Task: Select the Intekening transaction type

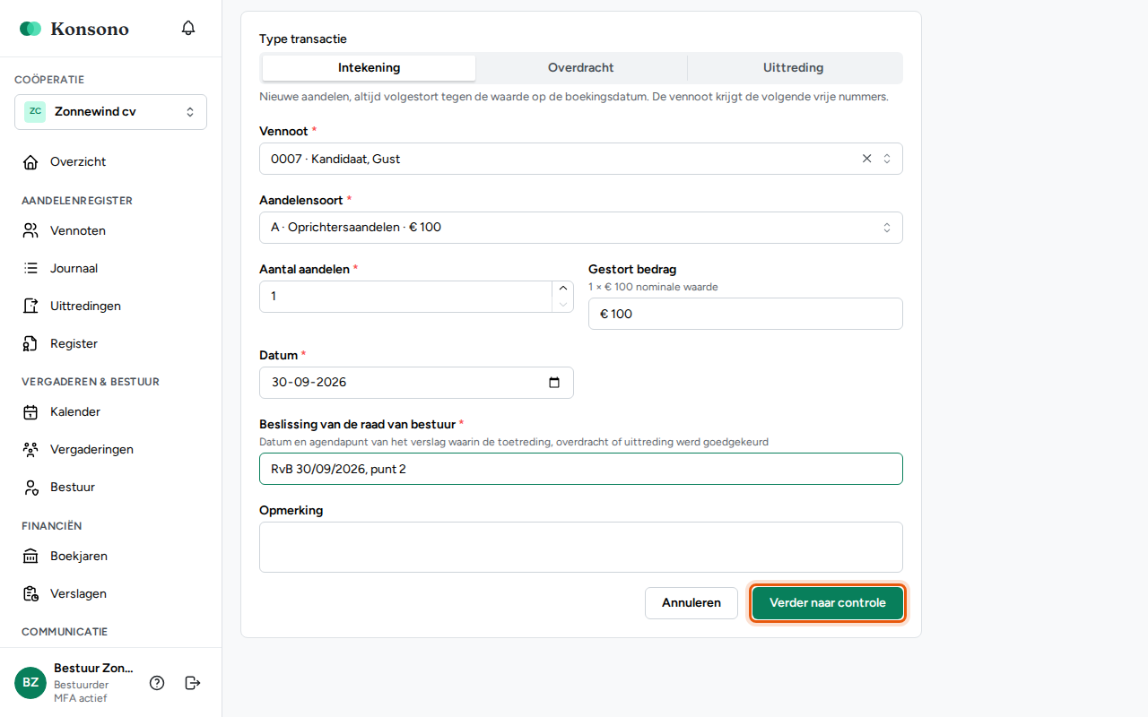Action: (x=369, y=68)
